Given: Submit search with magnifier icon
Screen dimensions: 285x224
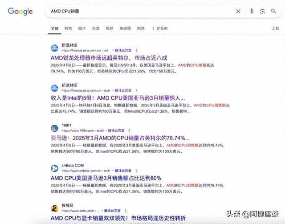Looking at the screenshot, I should [x=273, y=11].
